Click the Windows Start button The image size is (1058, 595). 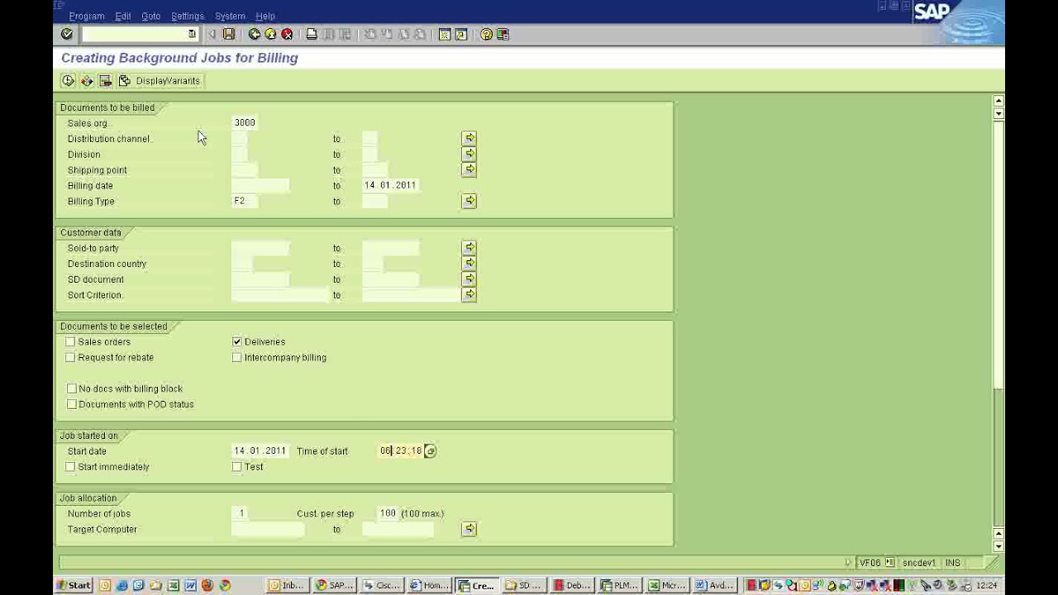click(x=74, y=585)
